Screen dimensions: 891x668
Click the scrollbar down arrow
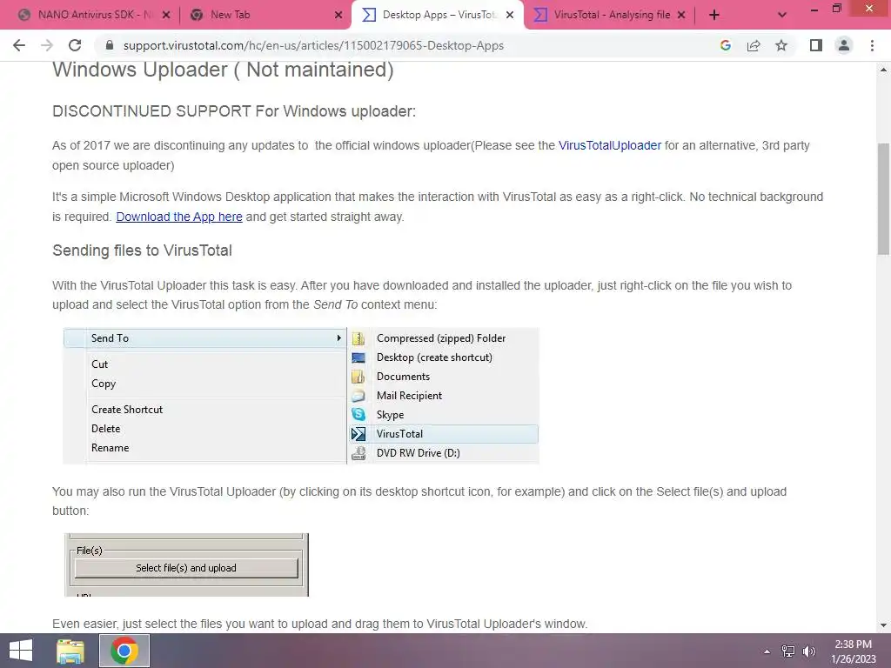(883, 625)
